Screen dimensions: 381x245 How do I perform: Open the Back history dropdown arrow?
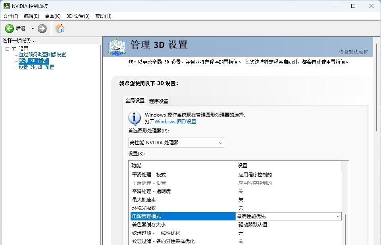click(x=33, y=29)
